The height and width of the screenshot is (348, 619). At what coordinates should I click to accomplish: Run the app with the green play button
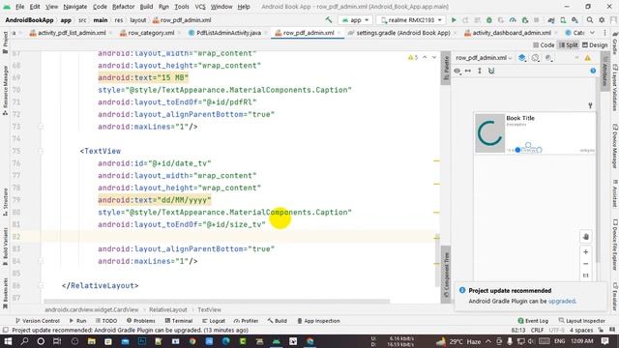454,20
